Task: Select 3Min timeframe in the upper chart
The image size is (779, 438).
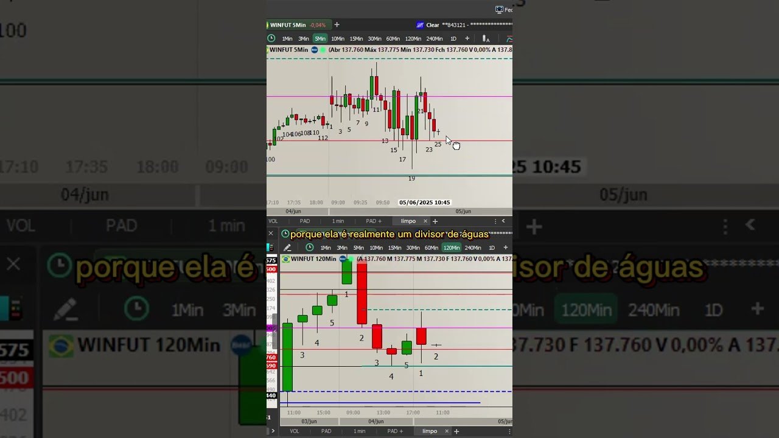Action: pos(303,38)
